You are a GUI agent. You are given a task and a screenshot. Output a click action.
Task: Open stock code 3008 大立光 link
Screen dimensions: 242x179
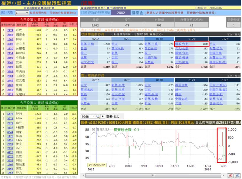(x=10, y=44)
